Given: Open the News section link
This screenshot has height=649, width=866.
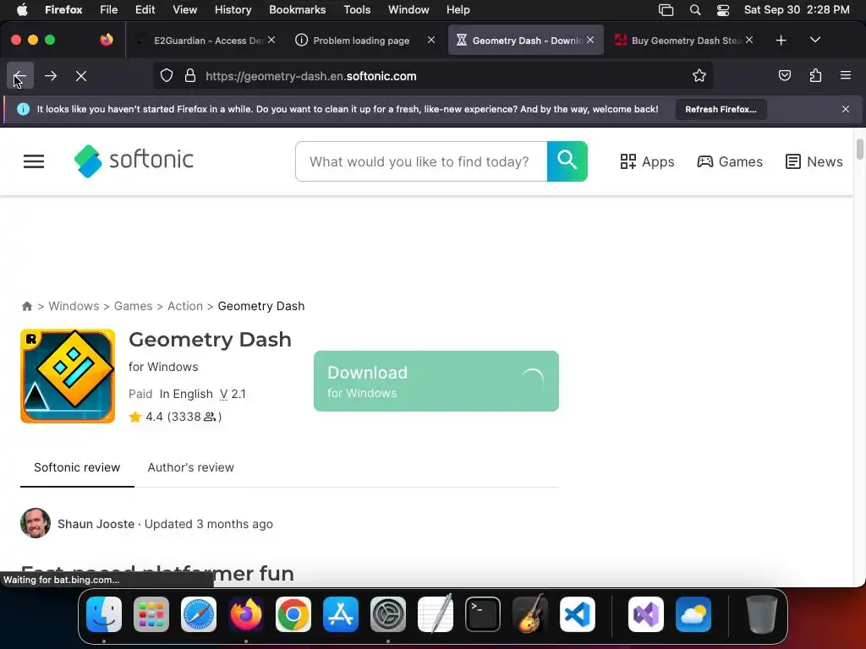Looking at the screenshot, I should pyautogui.click(x=814, y=161).
